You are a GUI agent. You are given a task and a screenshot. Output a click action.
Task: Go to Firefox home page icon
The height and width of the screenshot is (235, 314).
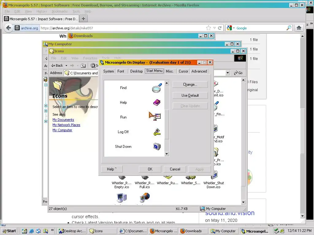(x=299, y=28)
